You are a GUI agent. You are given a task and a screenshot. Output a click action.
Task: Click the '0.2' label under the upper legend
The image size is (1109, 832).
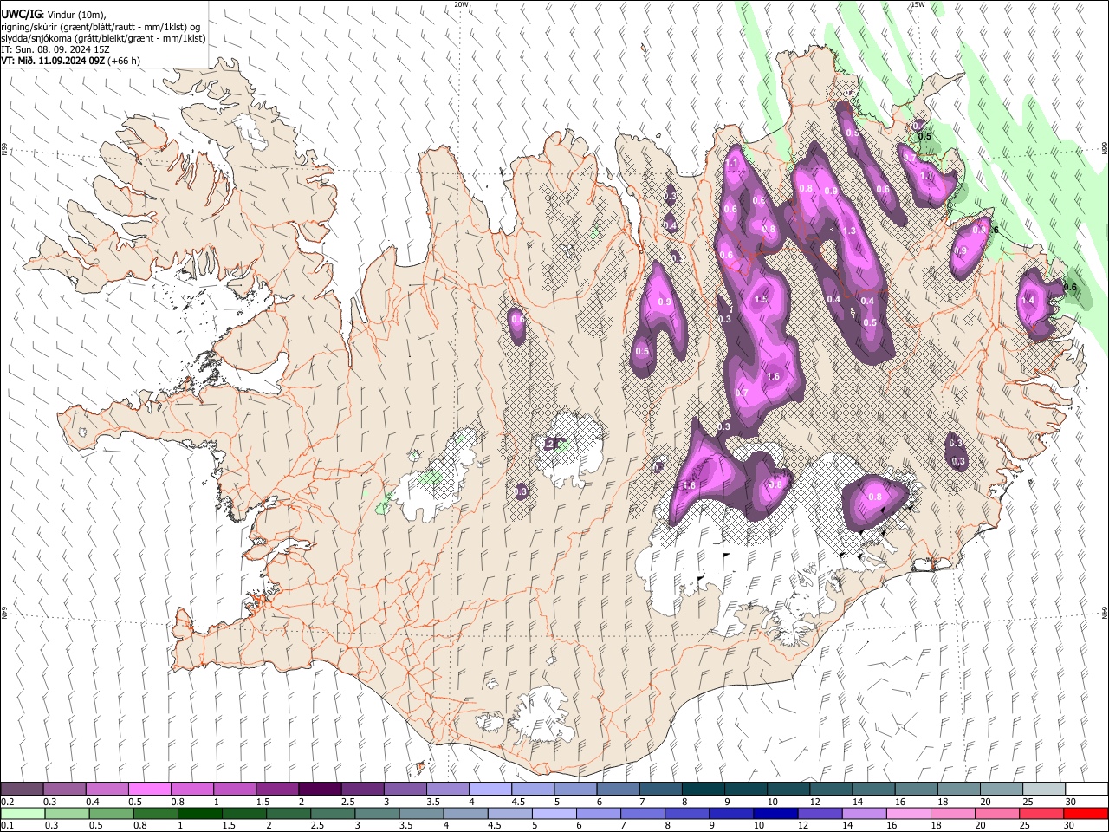click(6, 802)
